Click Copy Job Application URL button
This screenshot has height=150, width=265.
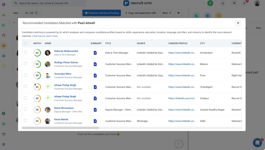(141, 13)
